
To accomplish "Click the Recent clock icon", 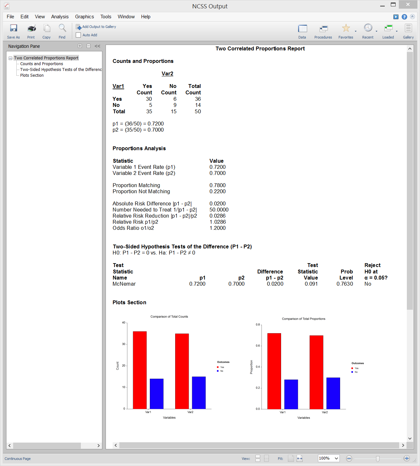I will [368, 28].
